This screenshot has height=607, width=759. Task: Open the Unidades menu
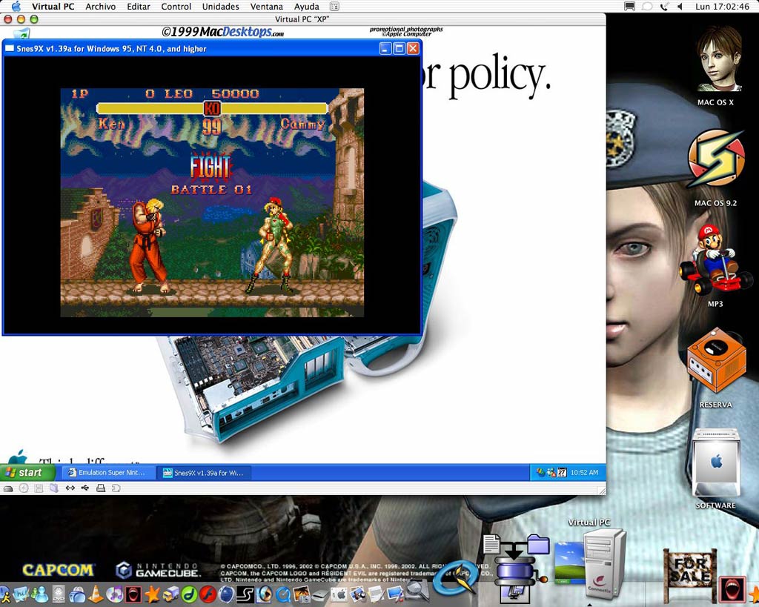tap(221, 7)
